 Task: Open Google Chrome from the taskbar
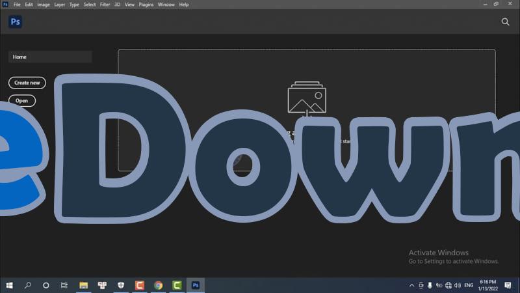coord(158,285)
